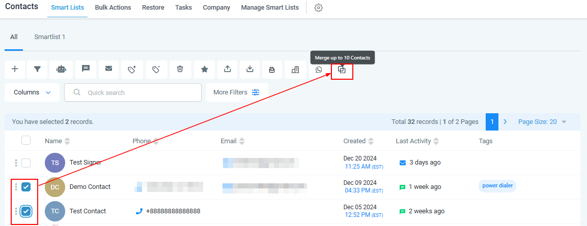
Task: Uncheck the Demo Contact row checkbox
Action: pos(26,187)
